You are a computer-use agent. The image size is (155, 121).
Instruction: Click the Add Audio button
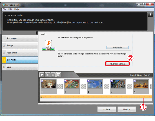118,48
